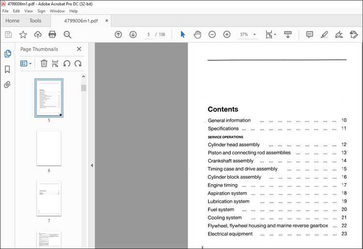This screenshot has width=363, height=249.
Task: Click the print pages thumbnails icon
Action: 55,63
